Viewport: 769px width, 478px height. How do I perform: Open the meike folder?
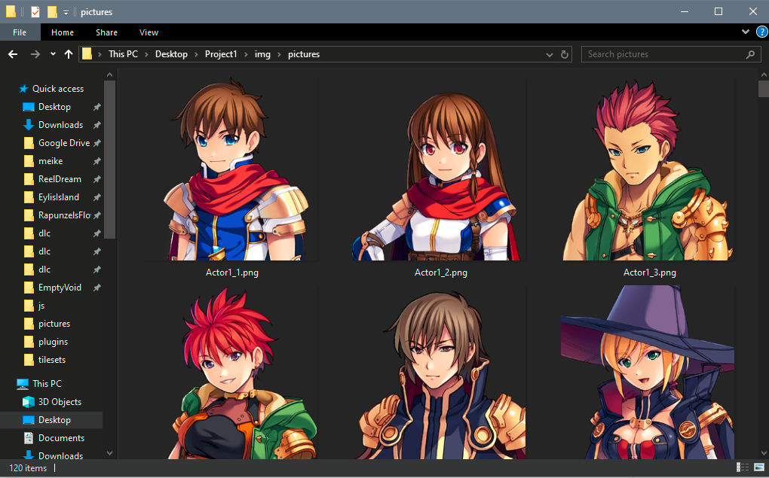coord(51,161)
